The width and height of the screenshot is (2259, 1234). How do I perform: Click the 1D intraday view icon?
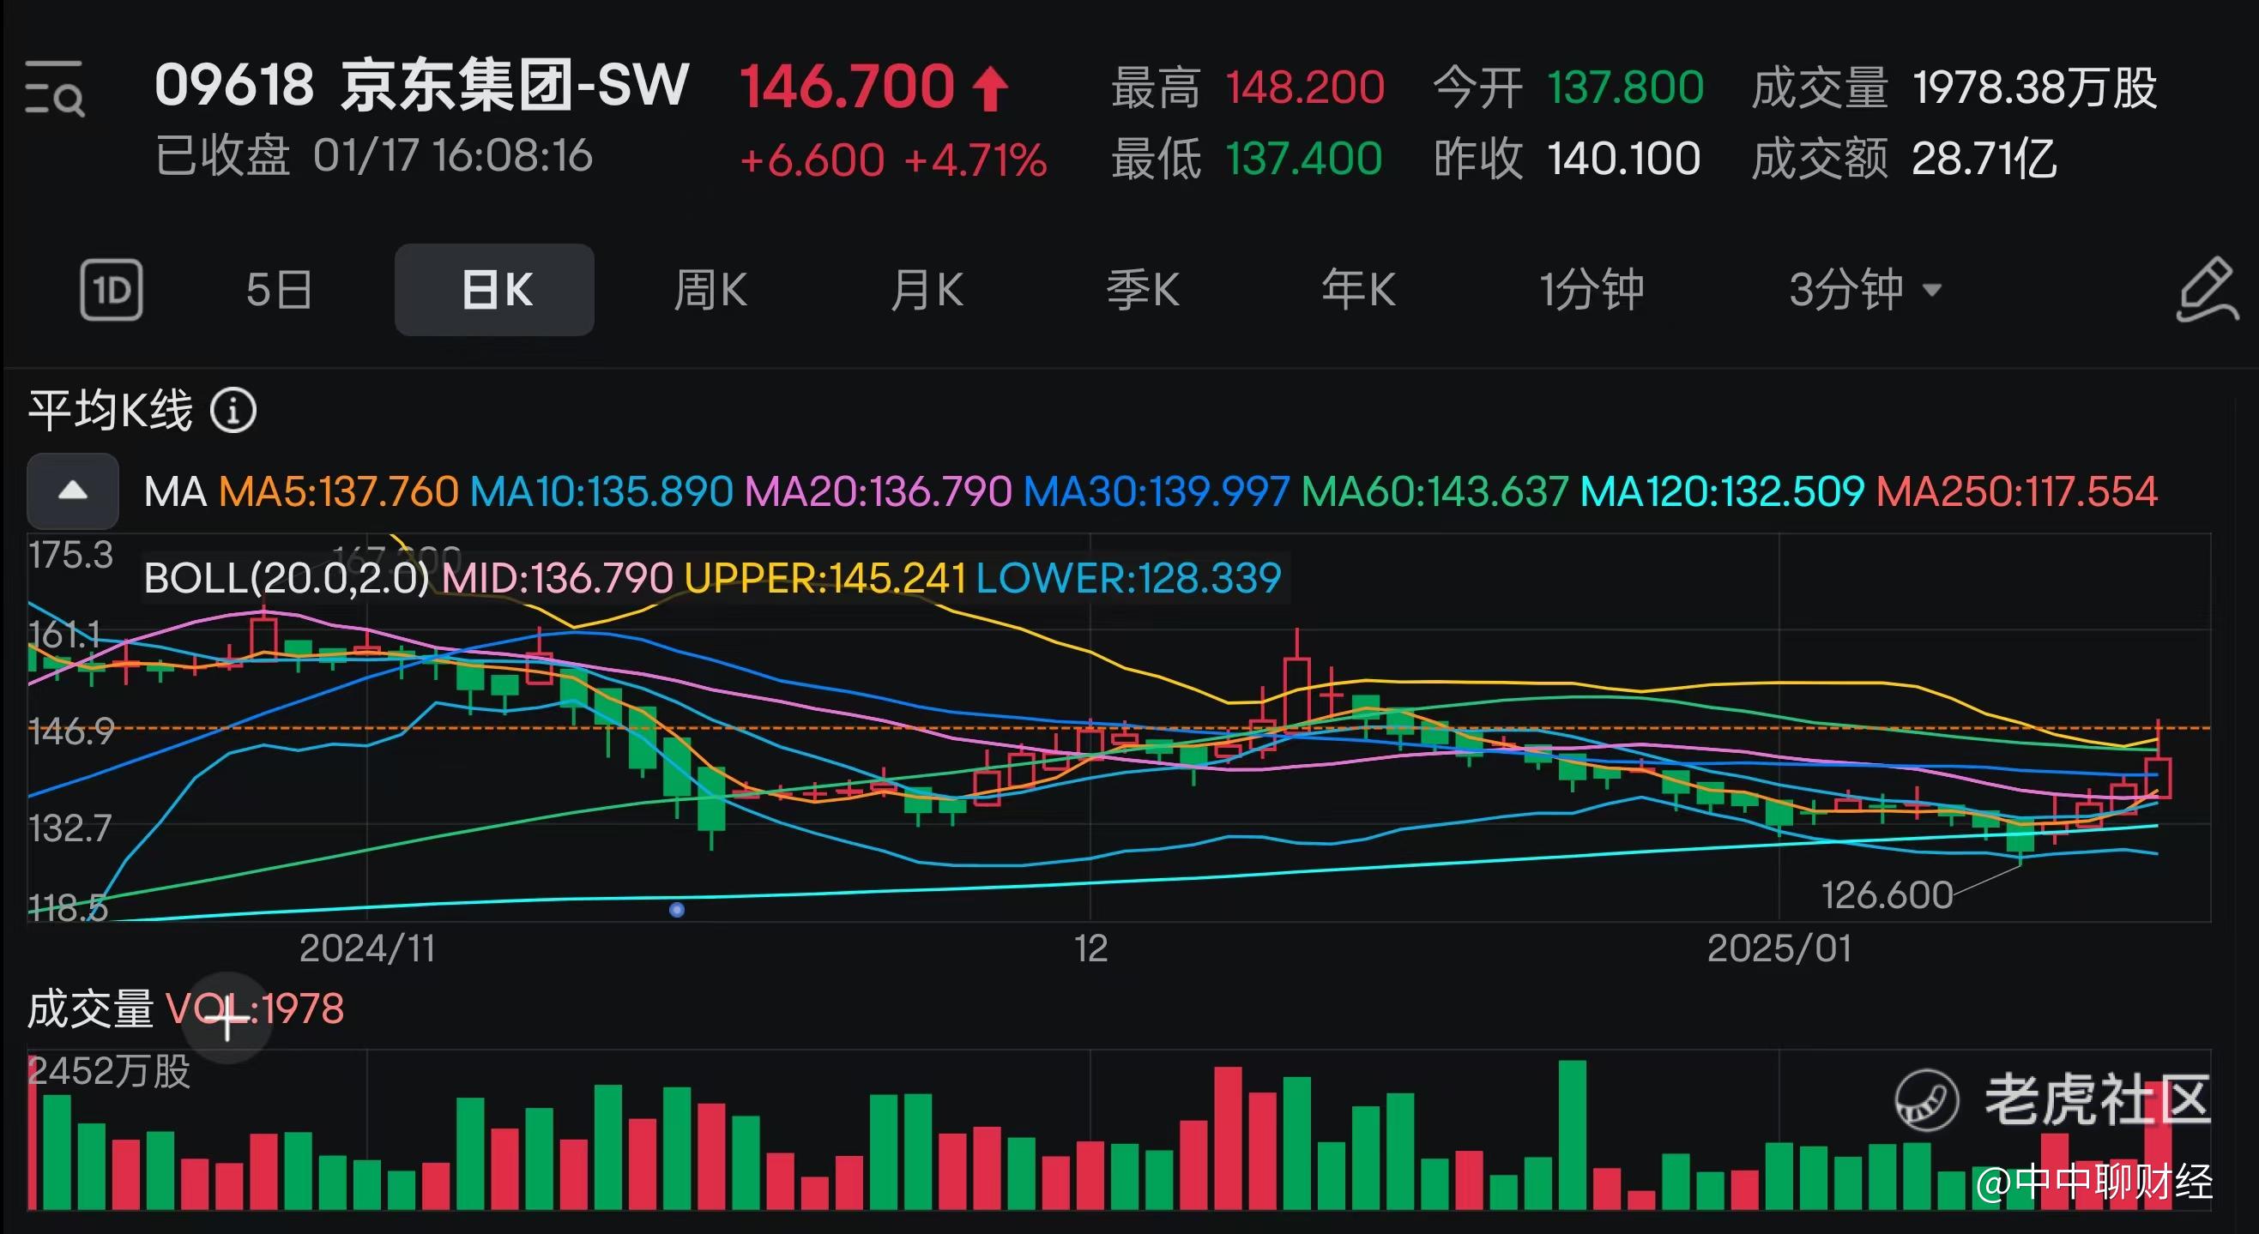[x=112, y=290]
